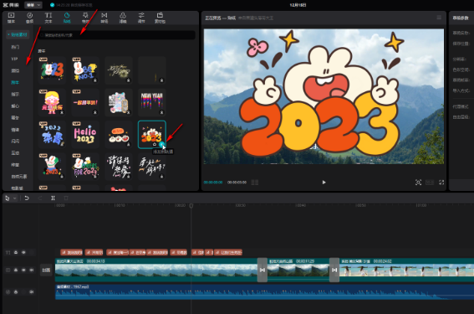Toggle the preview focus frame icon

pyautogui.click(x=418, y=183)
